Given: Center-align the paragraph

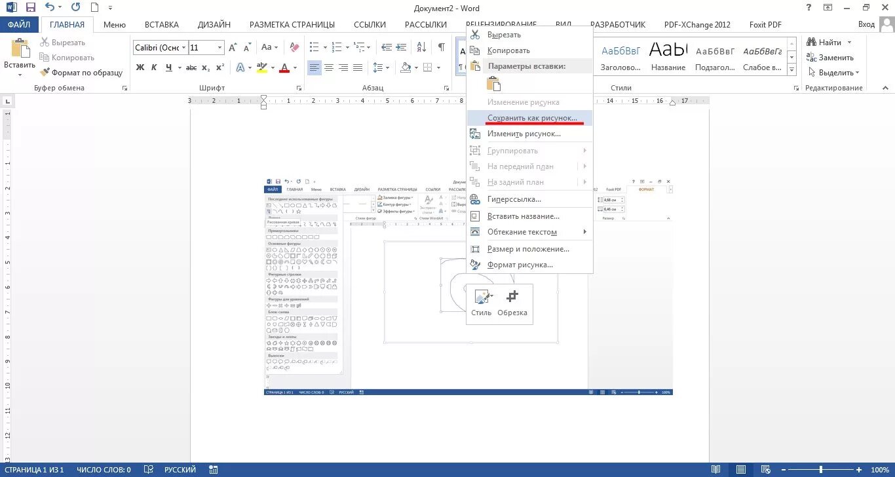Looking at the screenshot, I should coord(329,67).
